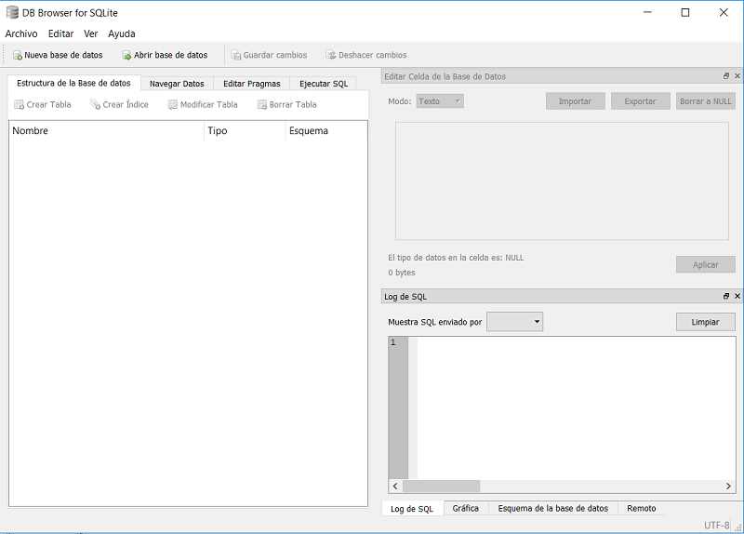Click inside the cell editor text area

click(562, 180)
